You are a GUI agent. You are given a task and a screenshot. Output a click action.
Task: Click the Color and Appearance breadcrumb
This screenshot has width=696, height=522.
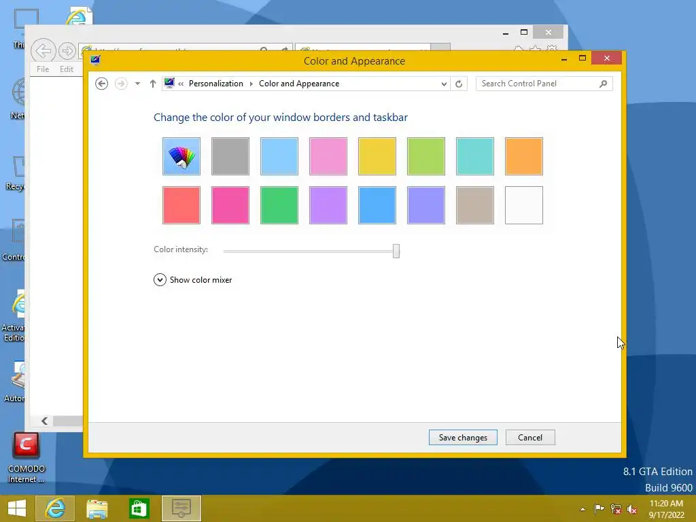[299, 84]
